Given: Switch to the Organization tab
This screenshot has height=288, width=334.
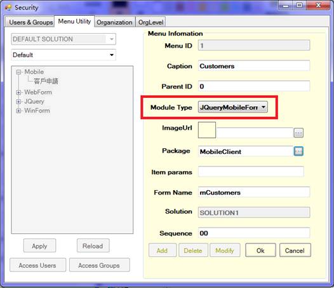Looking at the screenshot, I should 114,22.
